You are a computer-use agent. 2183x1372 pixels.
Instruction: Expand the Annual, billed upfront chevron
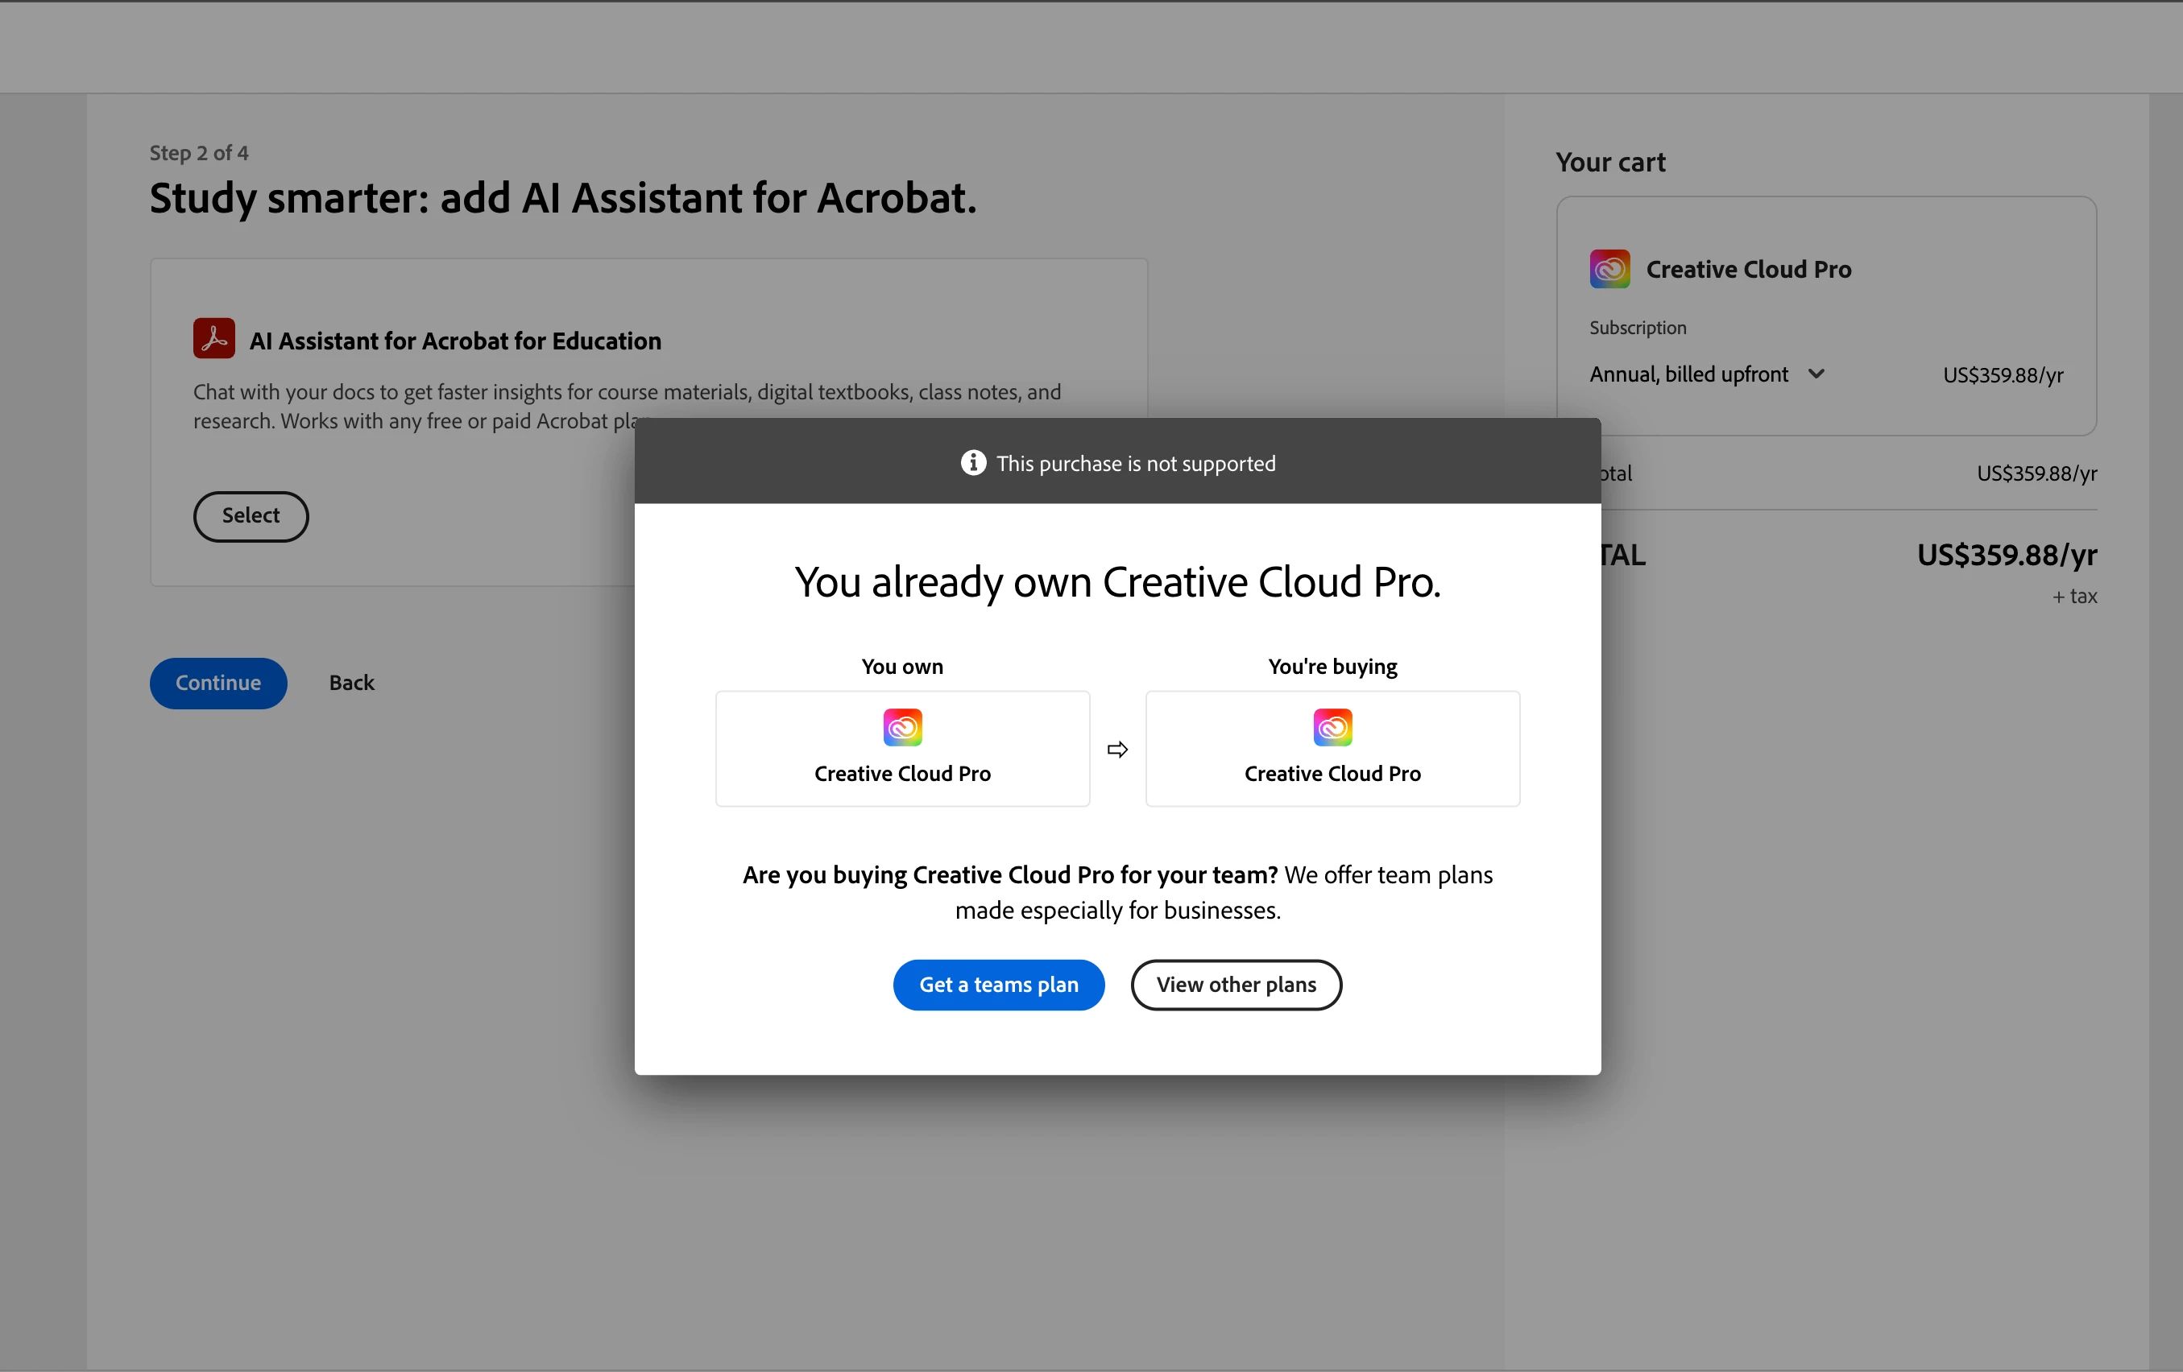pos(1816,374)
